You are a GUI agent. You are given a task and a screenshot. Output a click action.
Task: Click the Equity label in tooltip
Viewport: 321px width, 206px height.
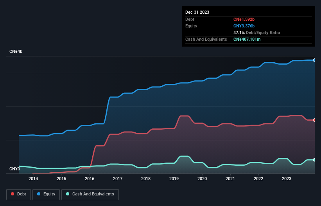coord(191,26)
